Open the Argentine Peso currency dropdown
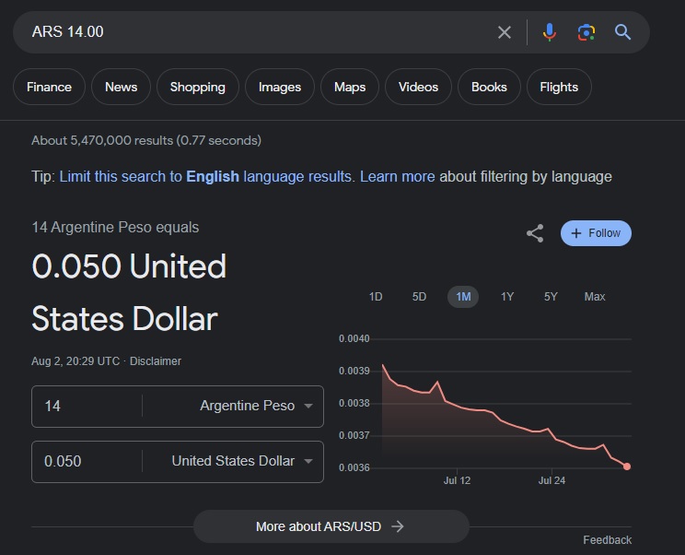Viewport: 685px width, 555px height. (256, 406)
